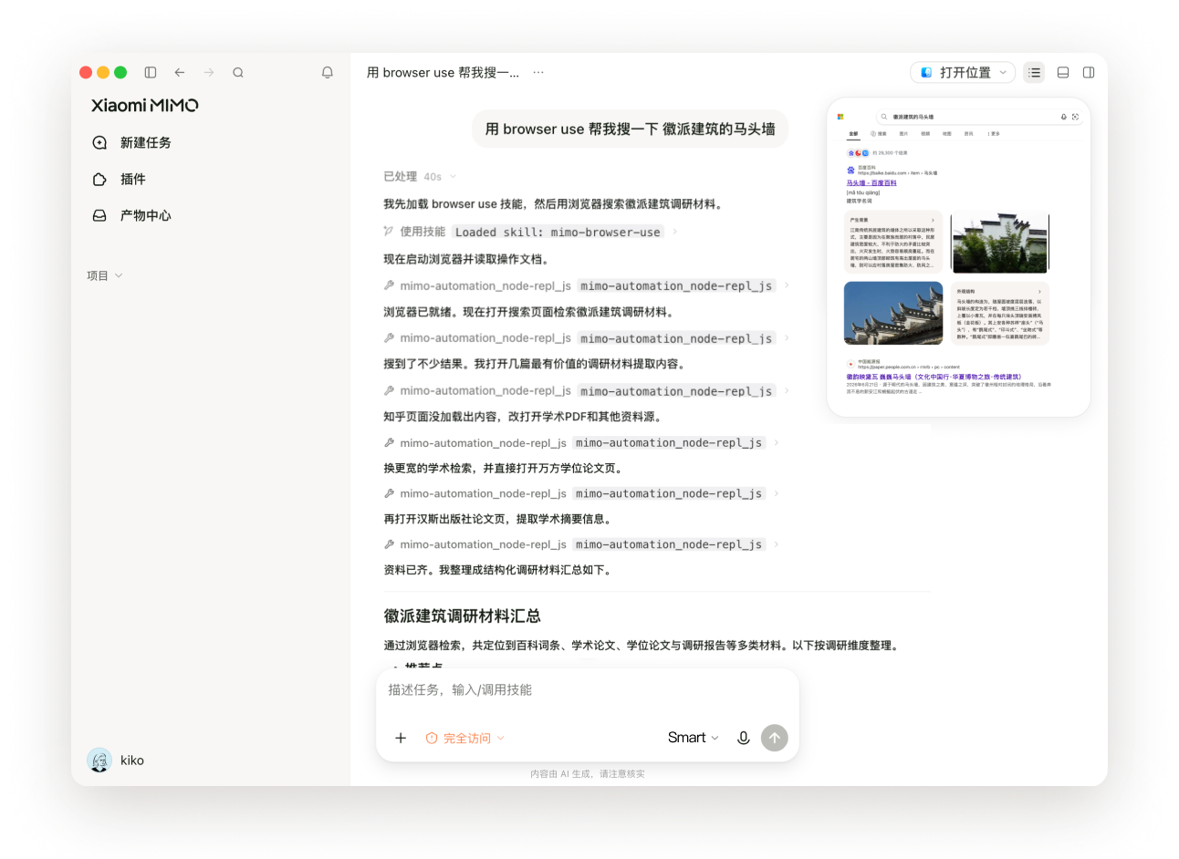1179x859 pixels.
Task: Go back with the left arrow
Action: 180,72
